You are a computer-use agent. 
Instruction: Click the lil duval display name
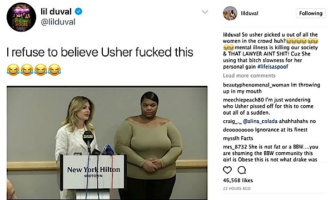[x=56, y=11]
